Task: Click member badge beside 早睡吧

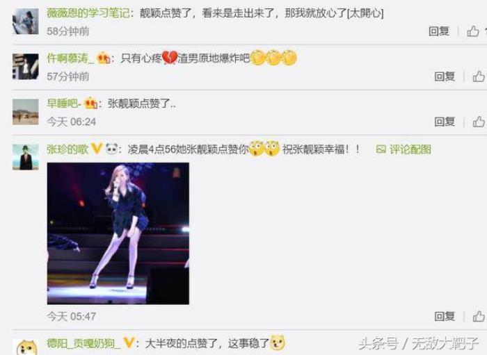Action: tap(90, 103)
